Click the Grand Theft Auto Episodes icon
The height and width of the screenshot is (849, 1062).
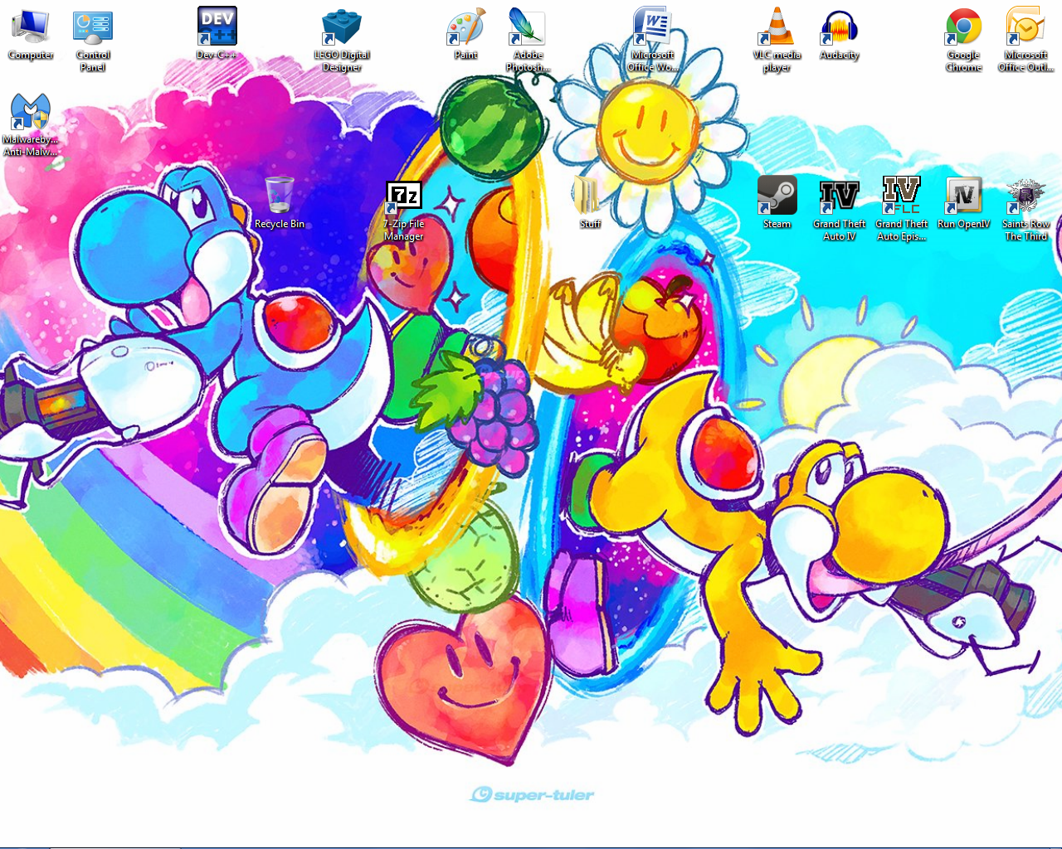coord(901,196)
